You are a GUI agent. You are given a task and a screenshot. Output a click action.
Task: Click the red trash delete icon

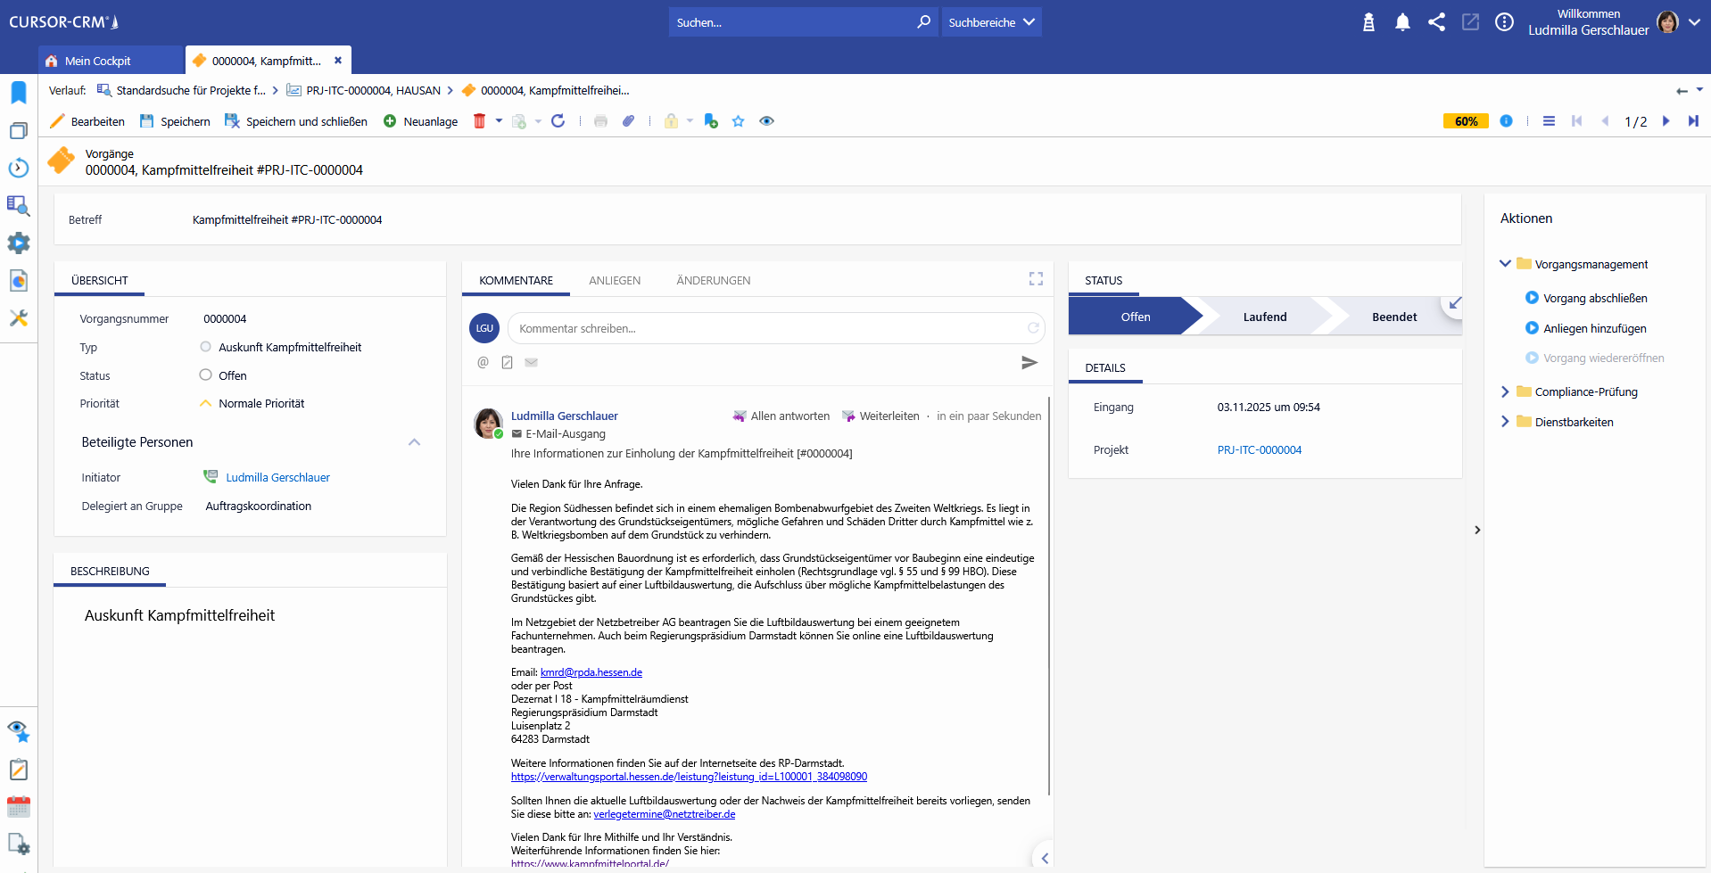[479, 121]
